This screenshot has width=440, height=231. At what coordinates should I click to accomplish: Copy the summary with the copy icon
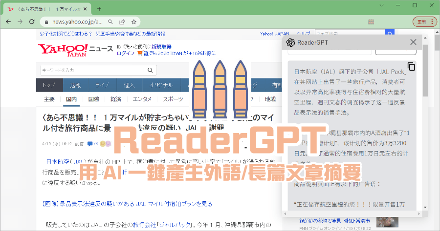click(x=411, y=67)
